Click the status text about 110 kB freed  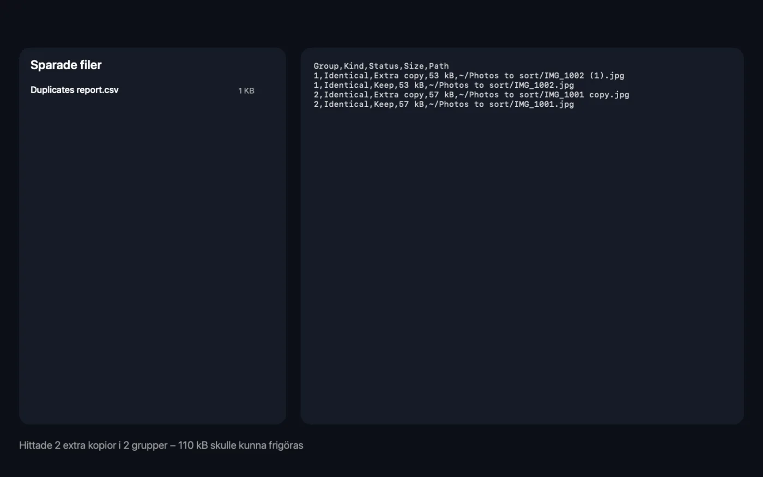click(161, 445)
